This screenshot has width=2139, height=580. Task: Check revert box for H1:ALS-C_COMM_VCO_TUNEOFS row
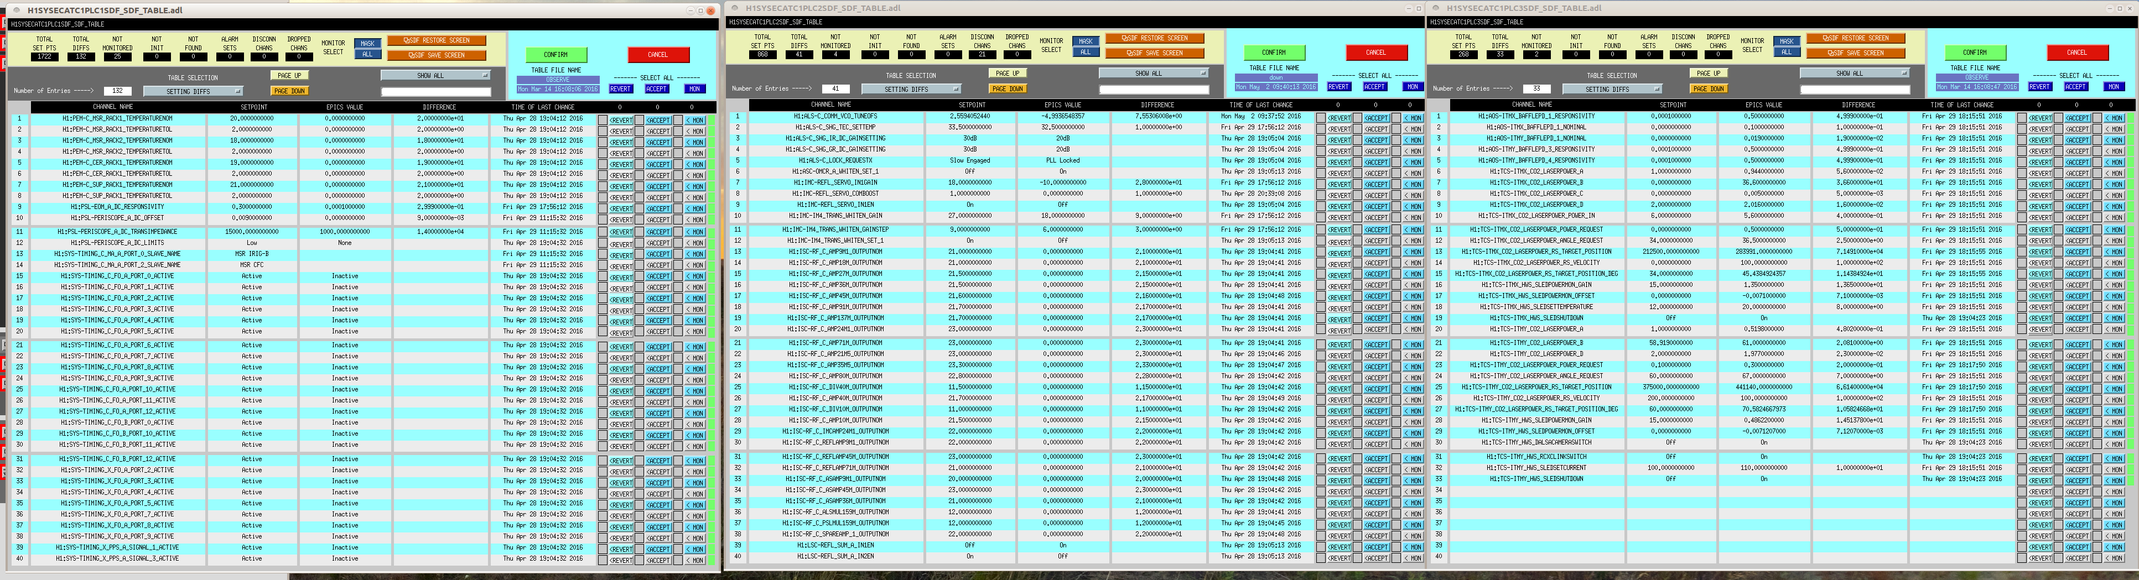pos(1321,118)
